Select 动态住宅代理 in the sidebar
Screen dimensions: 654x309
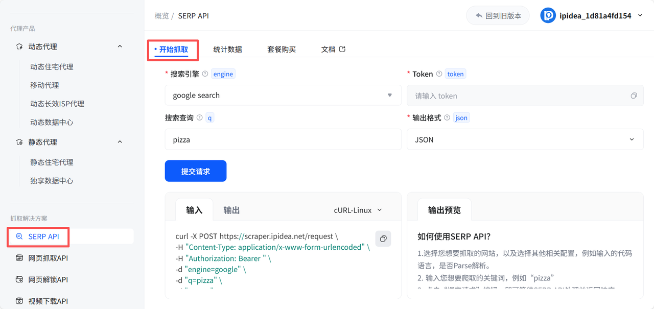click(52, 67)
